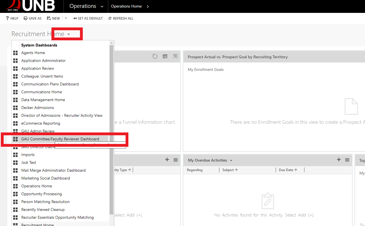The width and height of the screenshot is (365, 226).
Task: Pop out the Funnel Information chart
Action: (x=175, y=56)
